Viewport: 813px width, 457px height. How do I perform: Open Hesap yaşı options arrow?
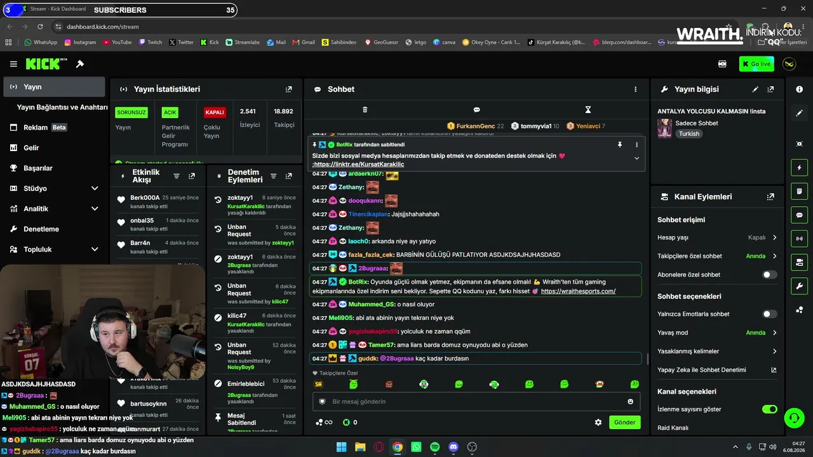774,237
